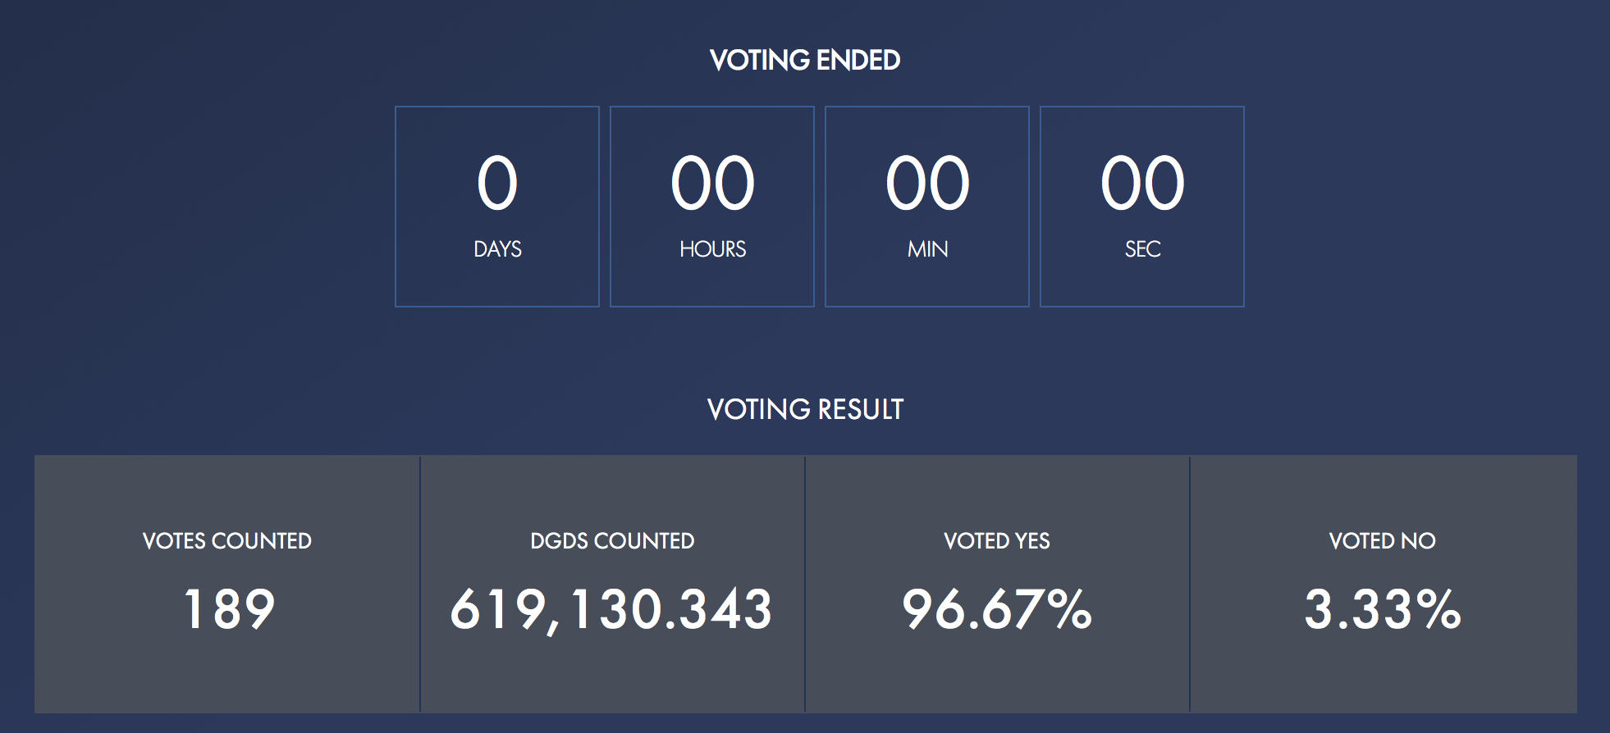Click the SEC label

pyautogui.click(x=1142, y=249)
